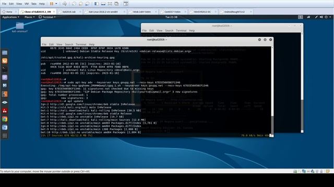Viewport: 334px width, 187px height.
Task: Open the snapshot manager toolbar icon
Action: point(87,4)
